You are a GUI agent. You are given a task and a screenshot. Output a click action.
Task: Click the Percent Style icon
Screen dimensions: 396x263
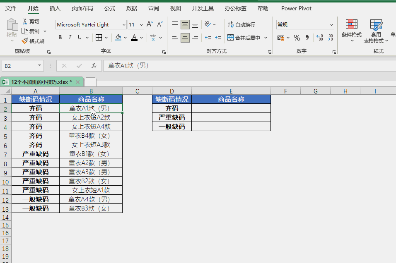[297, 38]
